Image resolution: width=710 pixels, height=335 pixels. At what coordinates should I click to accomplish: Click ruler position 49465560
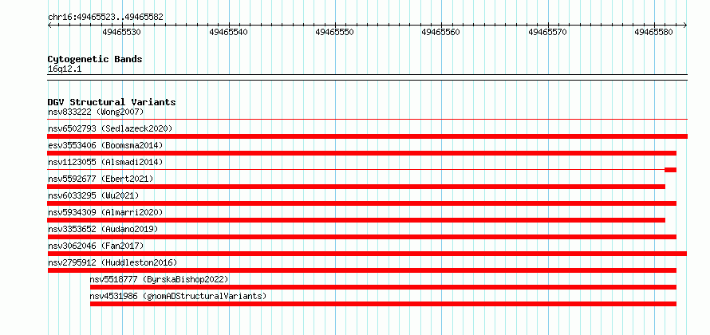coord(441,32)
